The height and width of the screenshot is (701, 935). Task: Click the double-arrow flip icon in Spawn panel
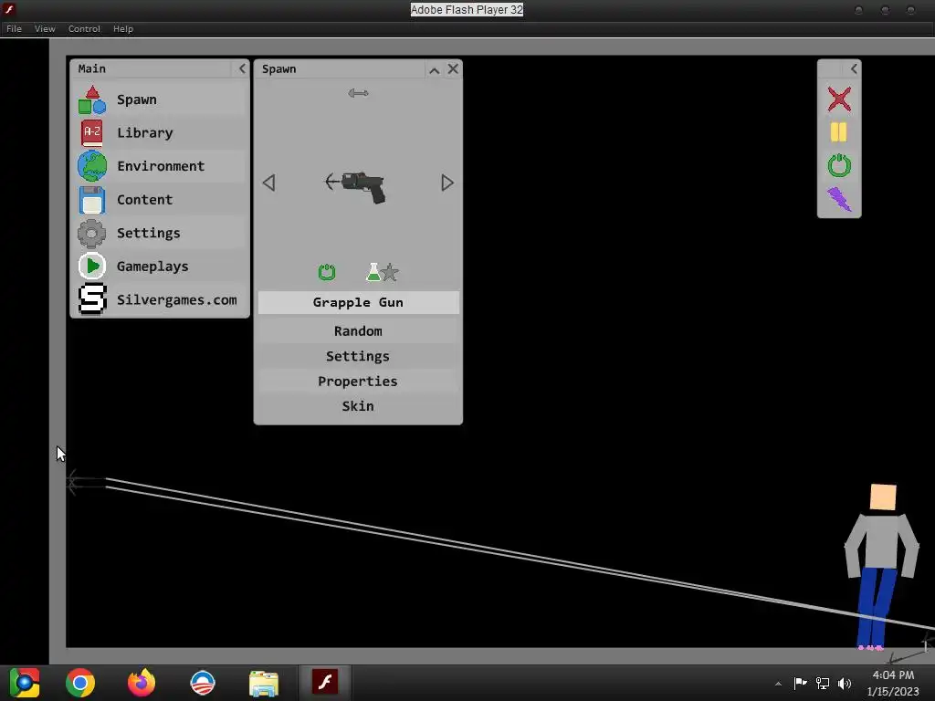[358, 93]
